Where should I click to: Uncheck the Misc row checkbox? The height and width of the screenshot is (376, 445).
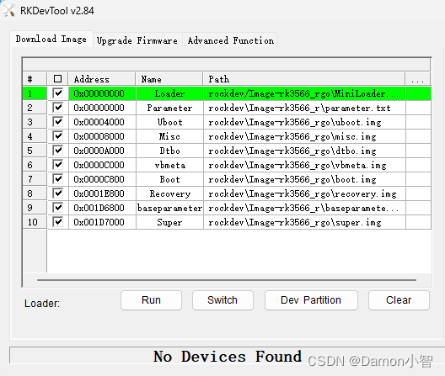pyautogui.click(x=58, y=136)
